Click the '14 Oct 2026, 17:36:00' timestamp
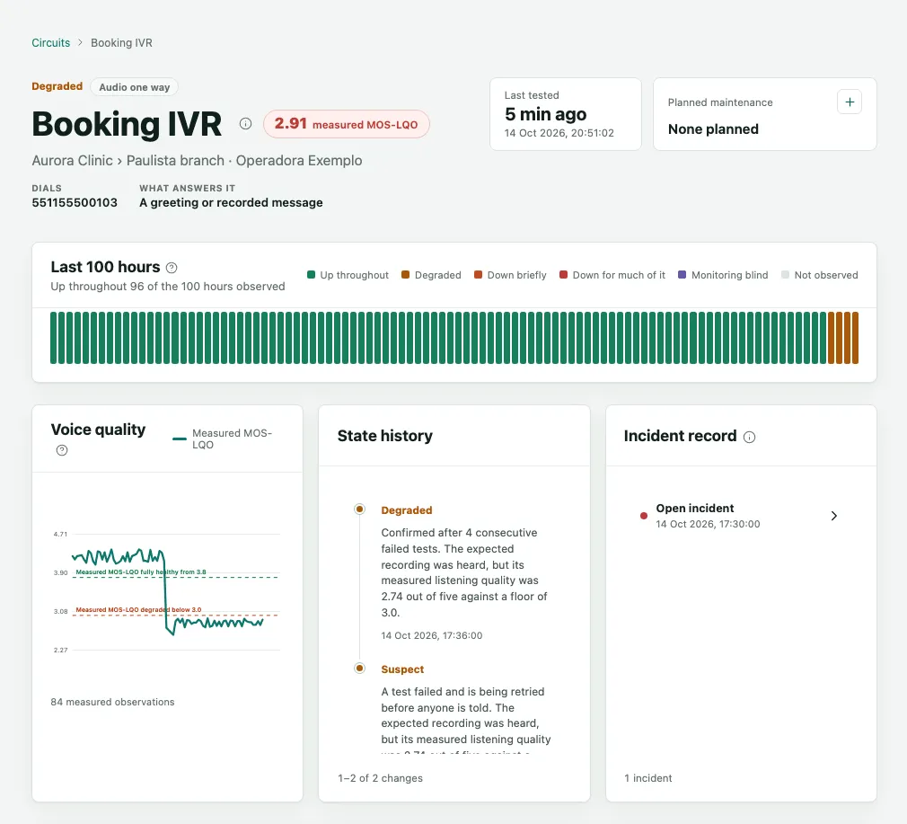This screenshot has width=907, height=824. (x=432, y=635)
